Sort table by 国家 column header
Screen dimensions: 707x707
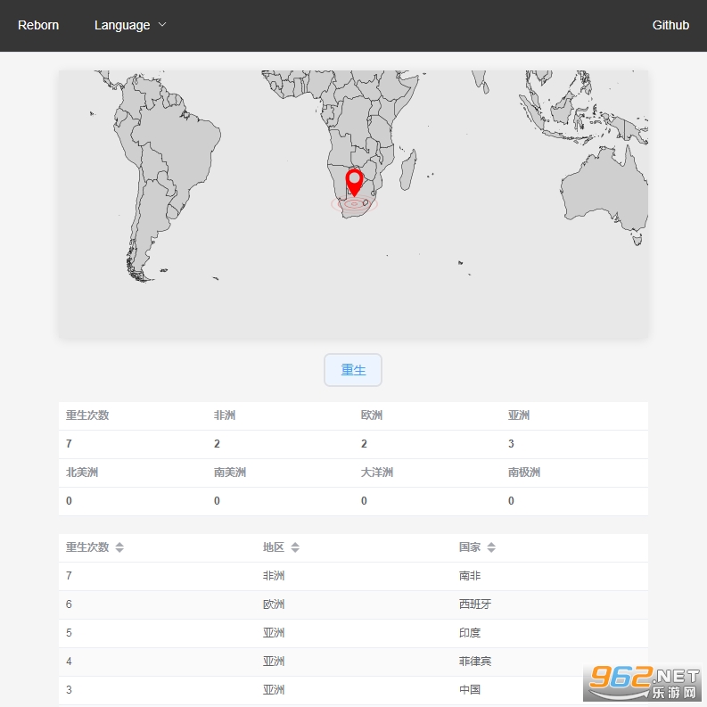click(x=470, y=547)
